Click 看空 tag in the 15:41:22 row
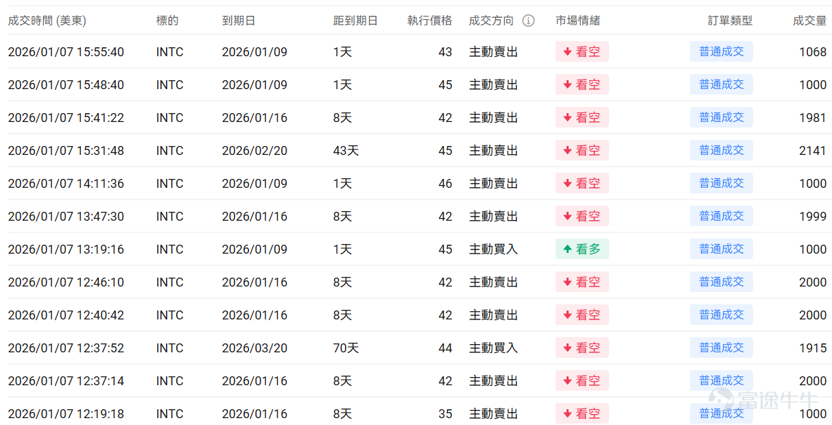Image resolution: width=832 pixels, height=425 pixels. (582, 117)
